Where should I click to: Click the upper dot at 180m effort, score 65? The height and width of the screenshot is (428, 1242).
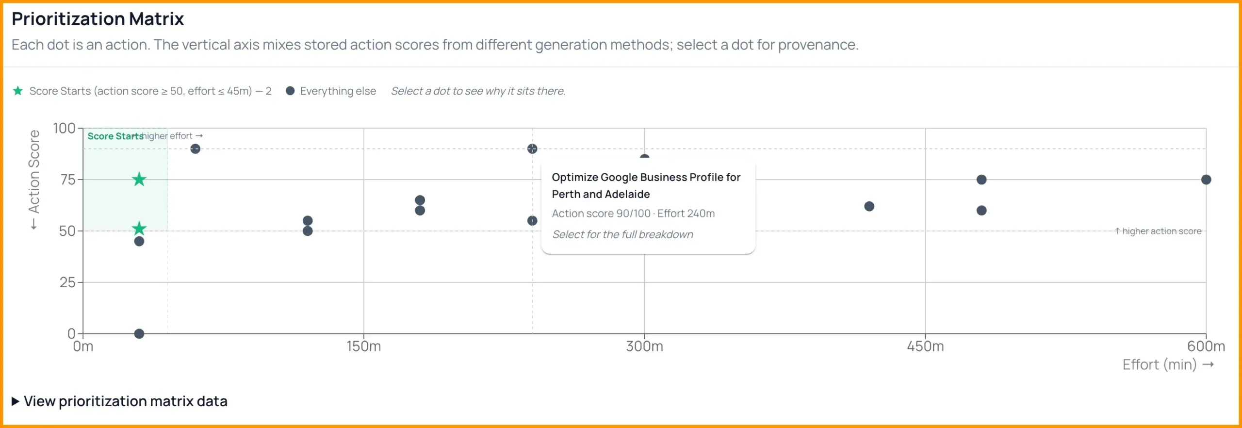420,200
